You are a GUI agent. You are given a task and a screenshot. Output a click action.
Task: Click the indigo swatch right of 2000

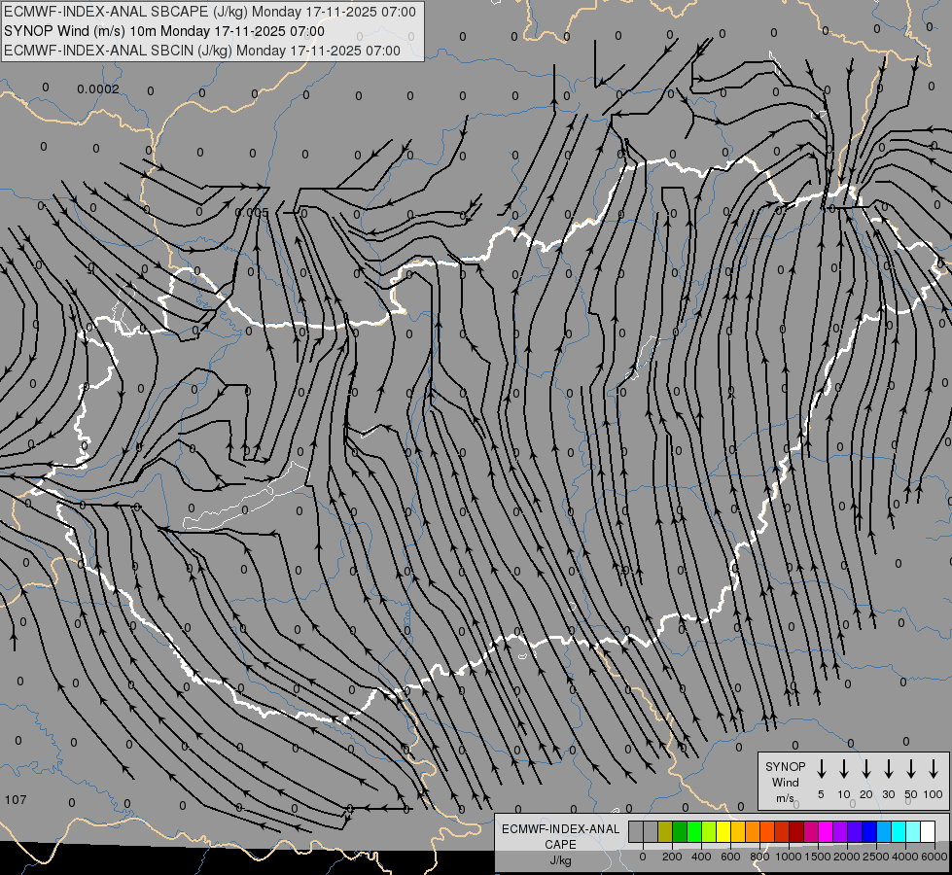[854, 831]
